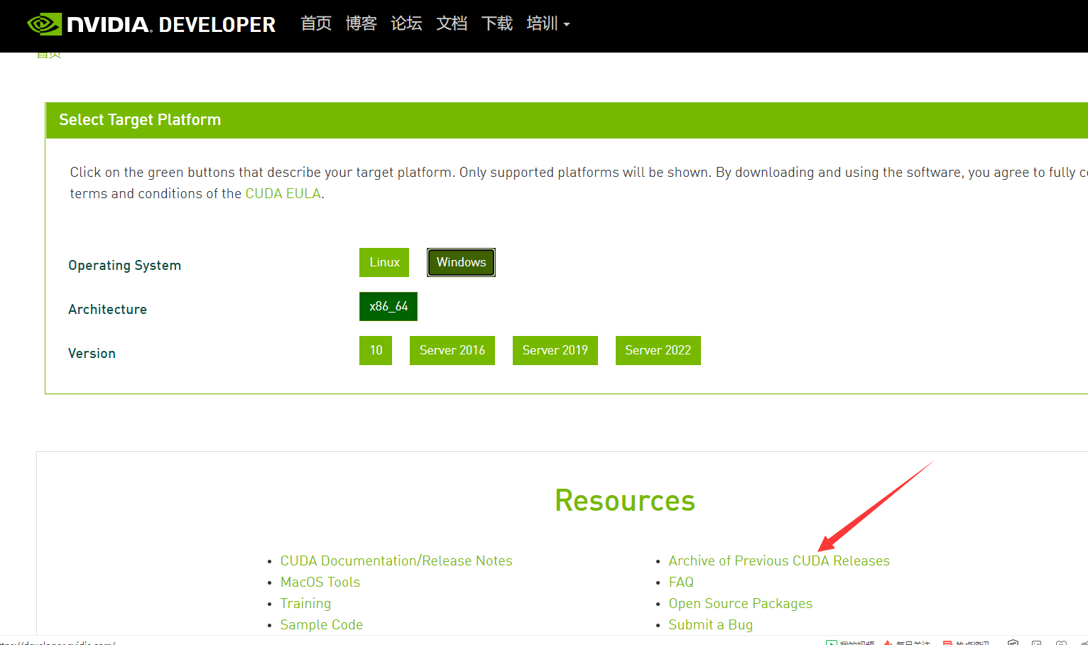Click the NVIDIA Developer logo
The height and width of the screenshot is (645, 1088).
pyautogui.click(x=151, y=24)
